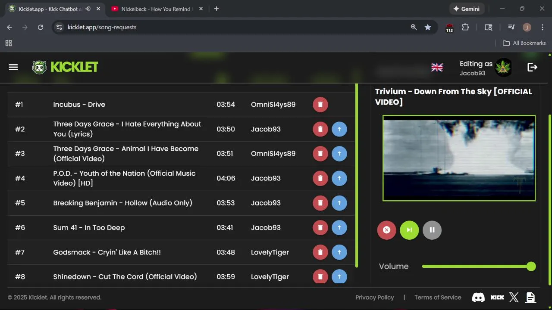Pause the currently playing song
Screen dimensions: 552x310
(x=432, y=230)
